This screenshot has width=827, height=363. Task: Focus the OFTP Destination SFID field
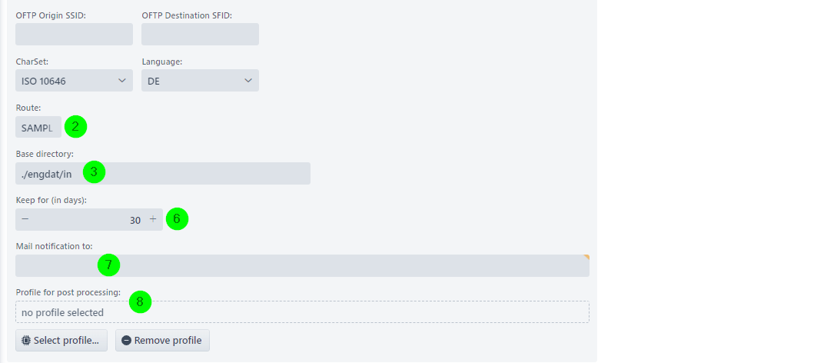tap(200, 34)
